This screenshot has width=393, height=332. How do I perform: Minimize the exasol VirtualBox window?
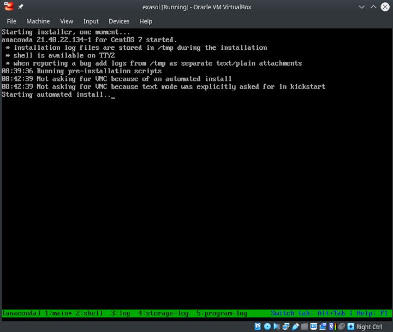361,7
